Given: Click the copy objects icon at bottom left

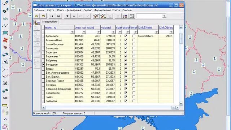Looking at the screenshot, I should coord(5,126).
